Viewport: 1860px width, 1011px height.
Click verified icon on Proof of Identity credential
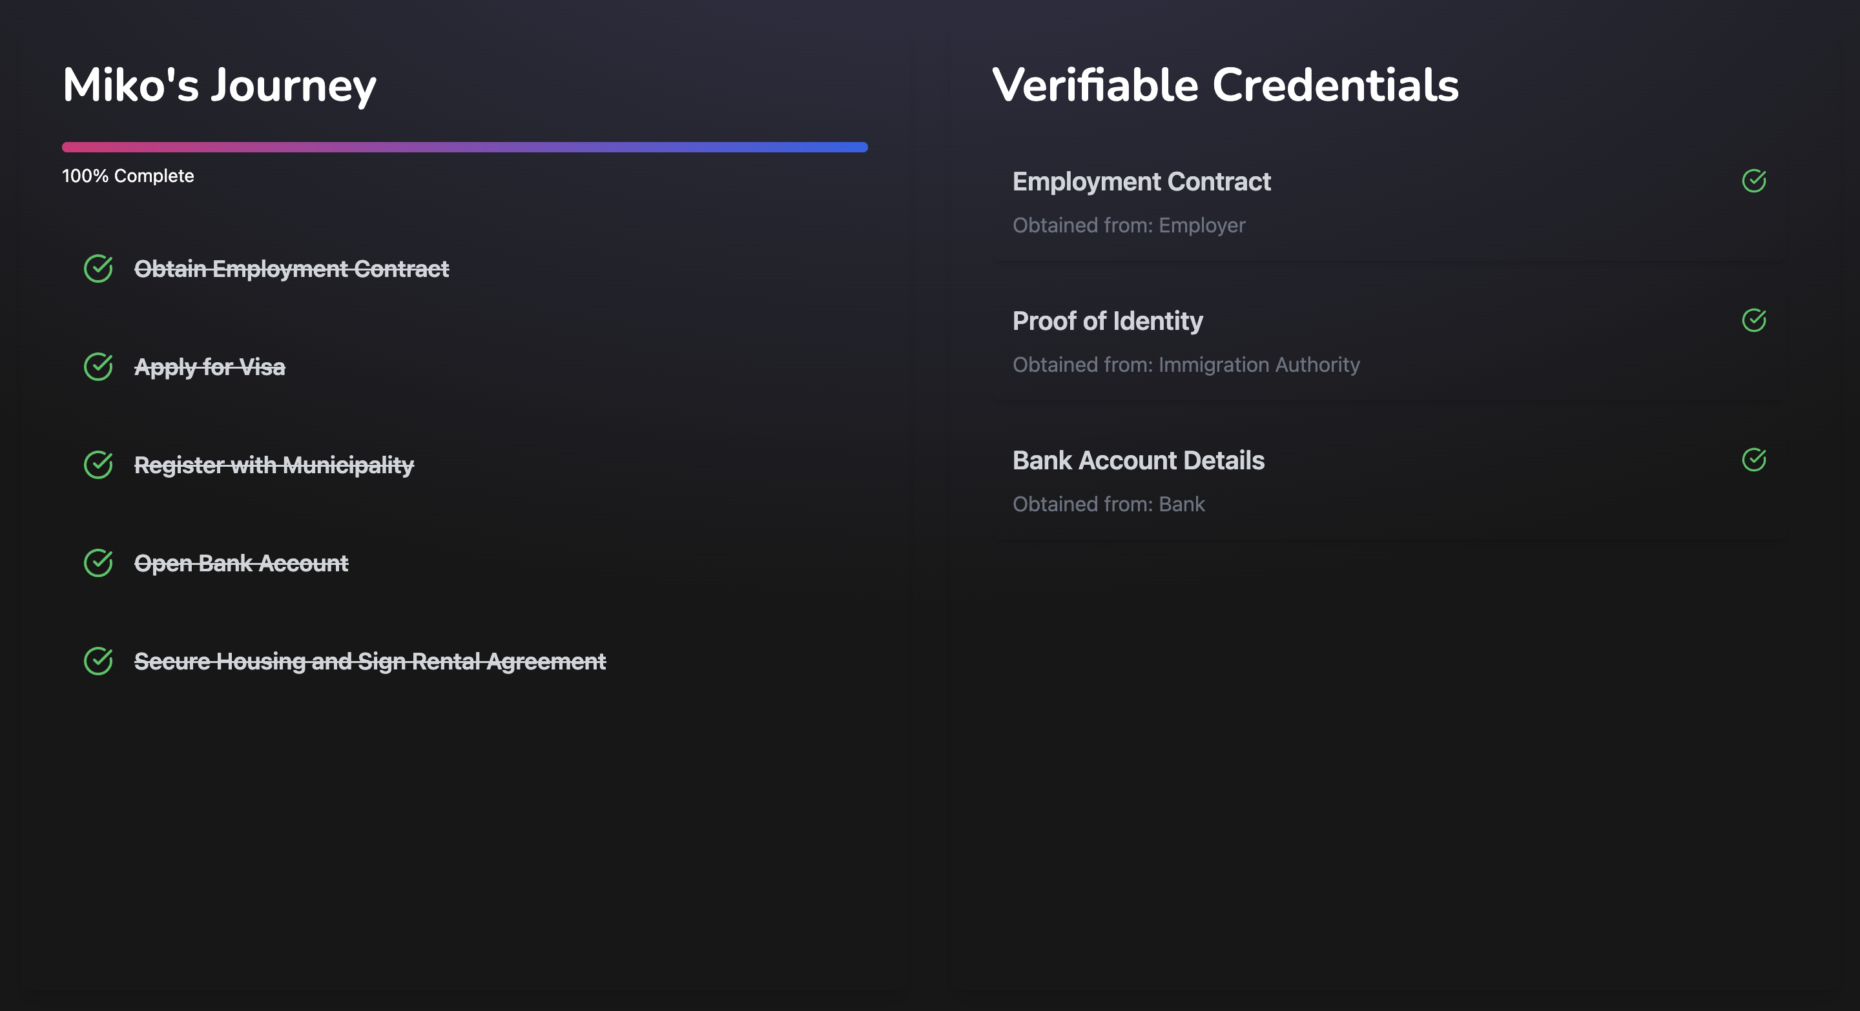click(x=1754, y=320)
